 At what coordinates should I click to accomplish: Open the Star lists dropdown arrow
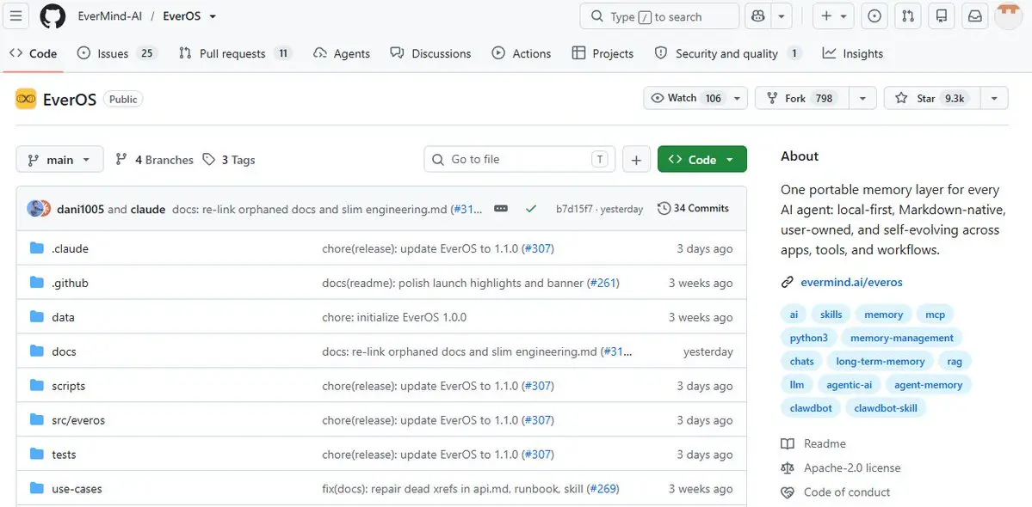point(994,99)
